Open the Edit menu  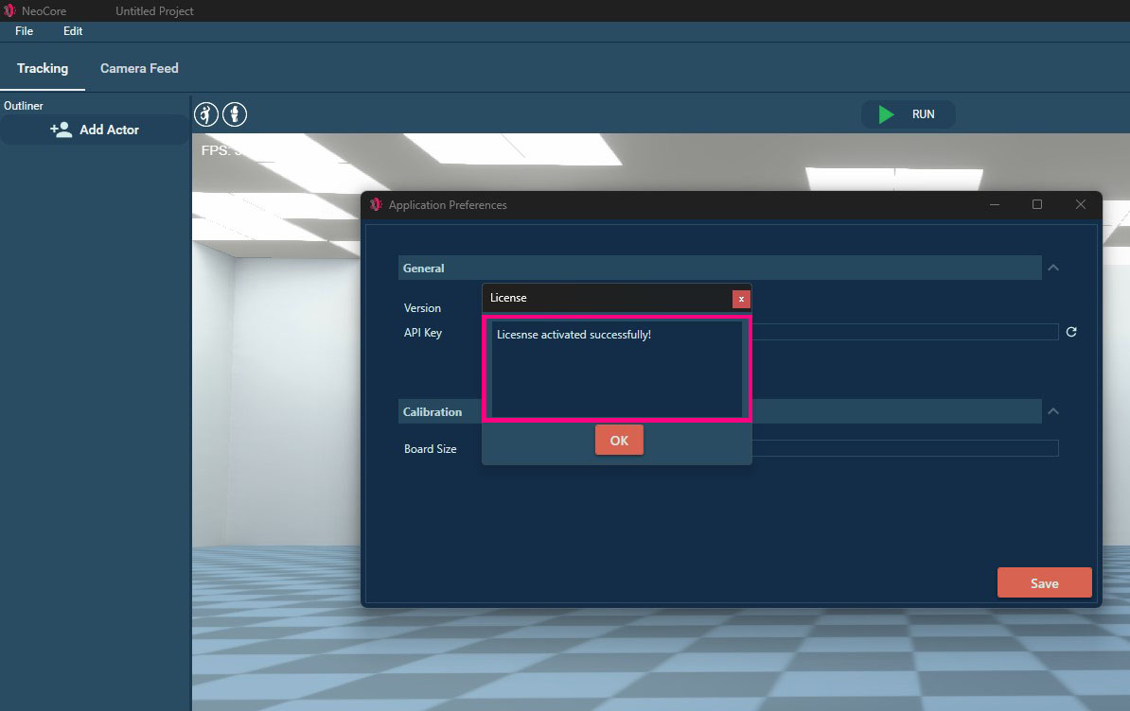(x=73, y=31)
